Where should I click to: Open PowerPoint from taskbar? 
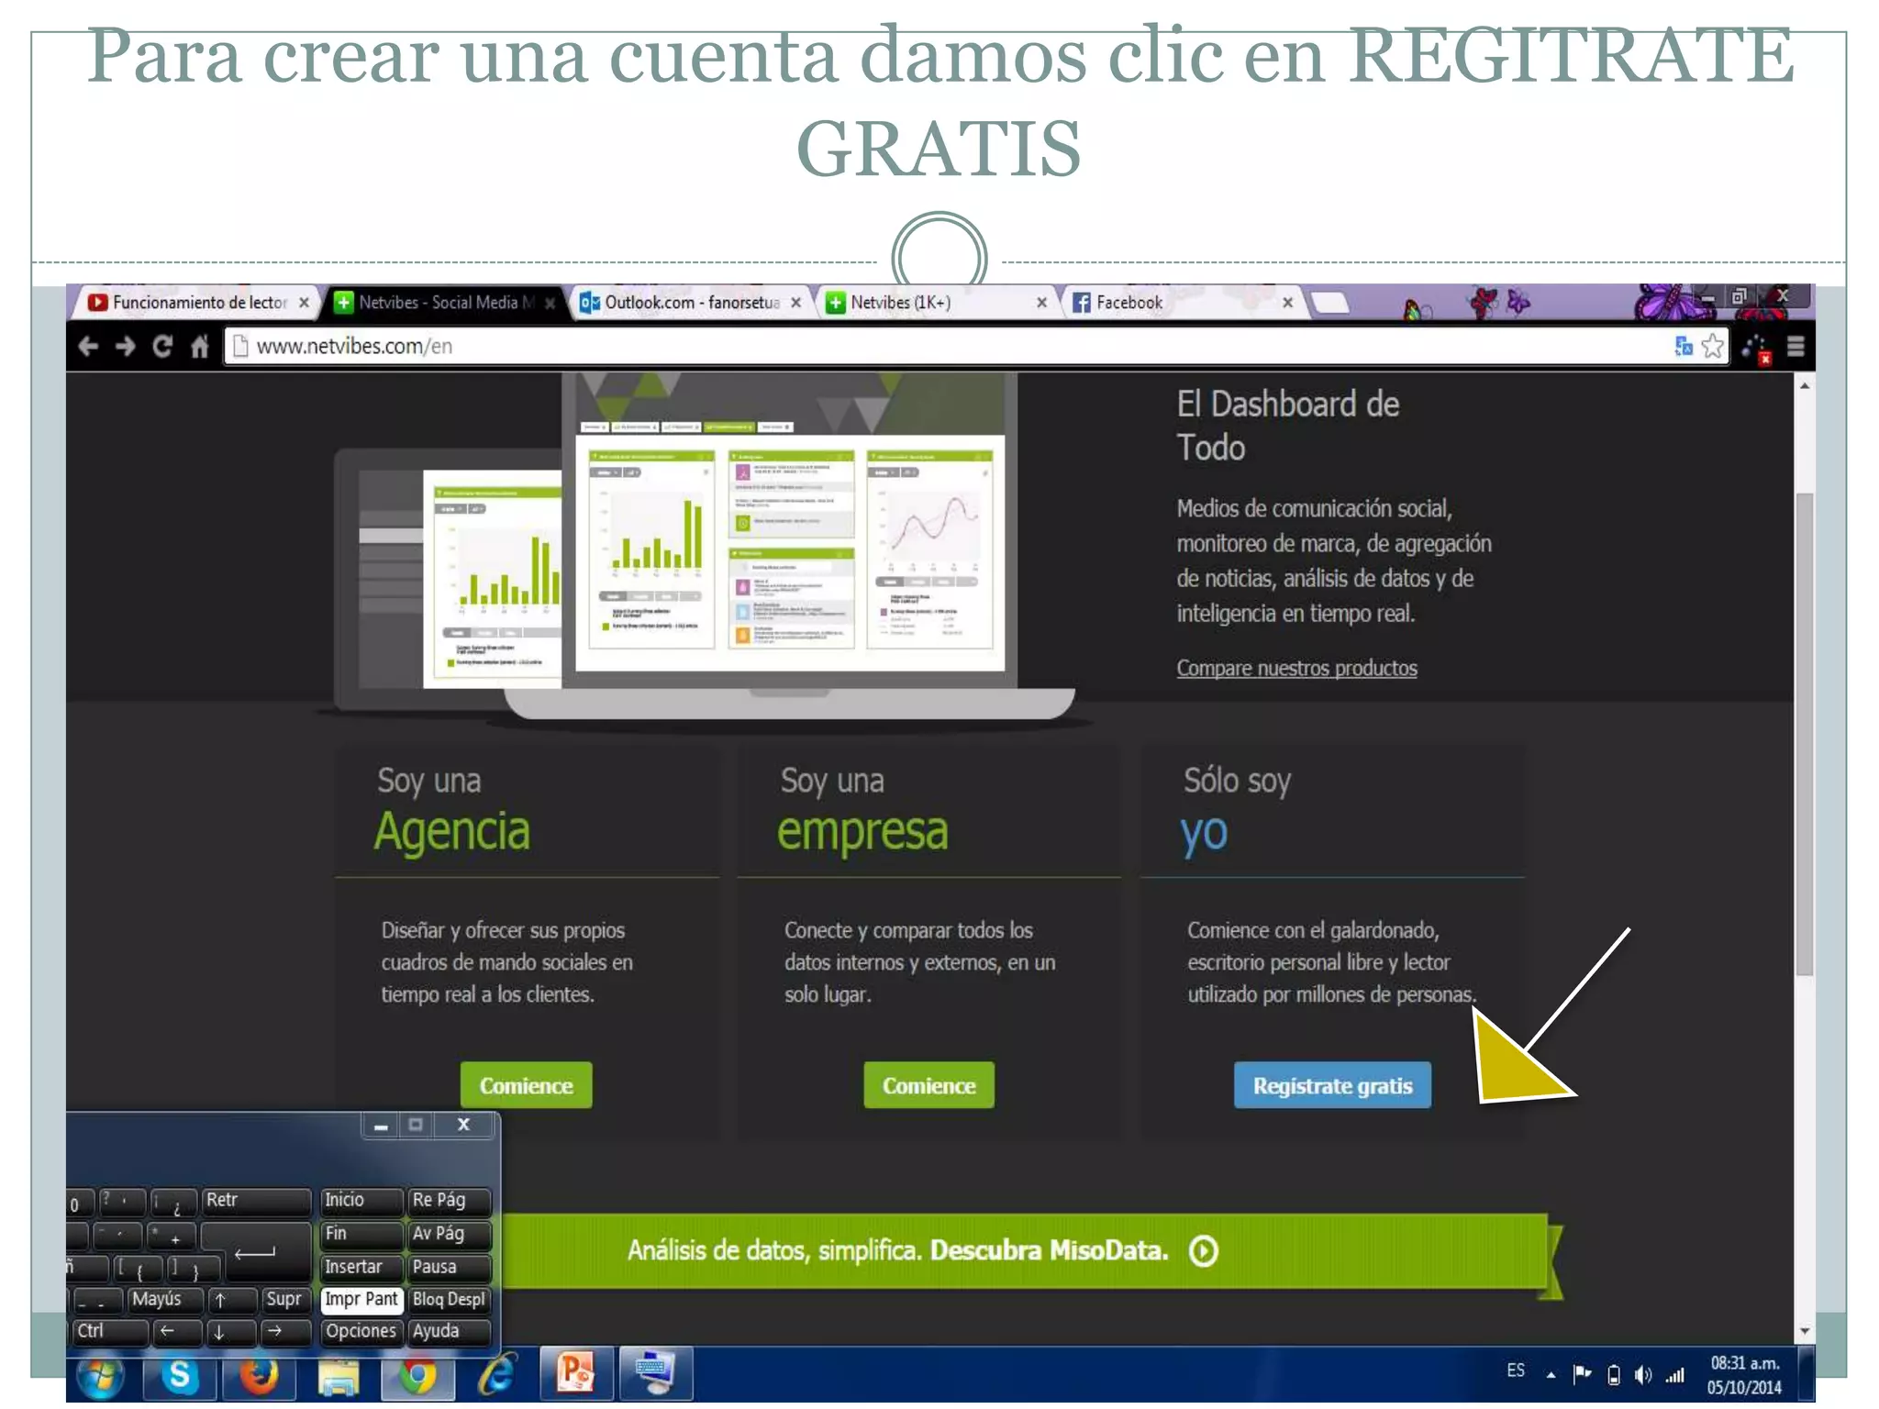[x=576, y=1375]
